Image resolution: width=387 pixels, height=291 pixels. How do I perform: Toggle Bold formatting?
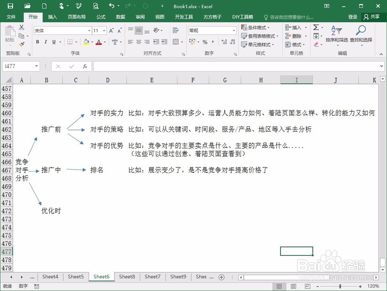(38, 42)
